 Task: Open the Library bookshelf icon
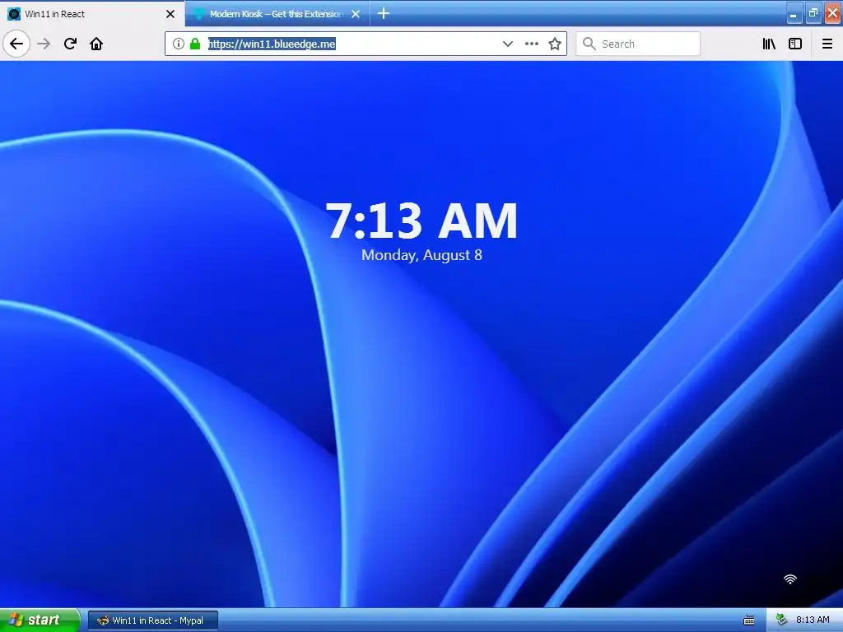(770, 44)
